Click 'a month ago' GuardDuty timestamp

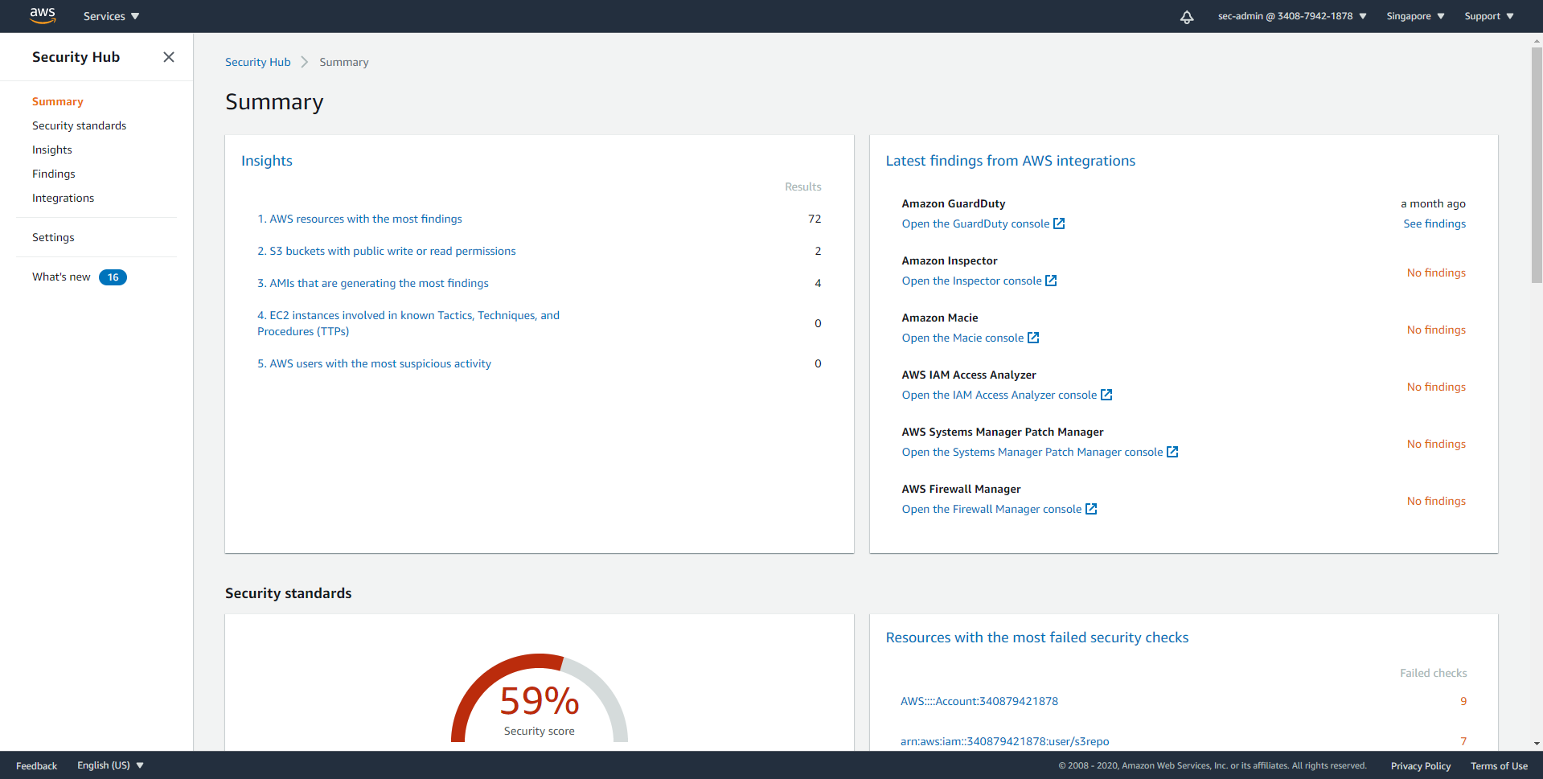point(1433,203)
